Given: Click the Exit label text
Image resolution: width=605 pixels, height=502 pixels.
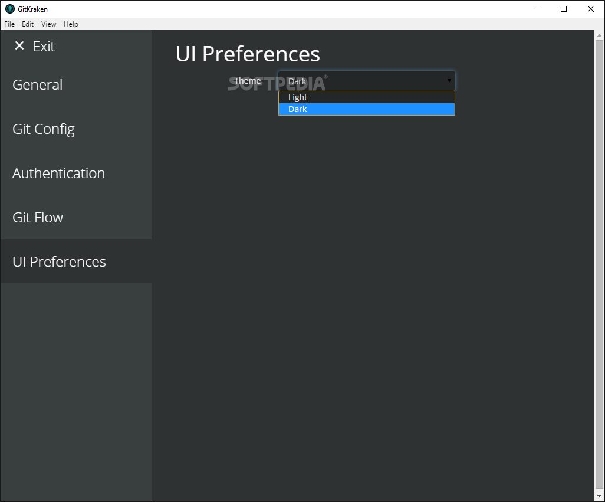Looking at the screenshot, I should pyautogui.click(x=44, y=46).
